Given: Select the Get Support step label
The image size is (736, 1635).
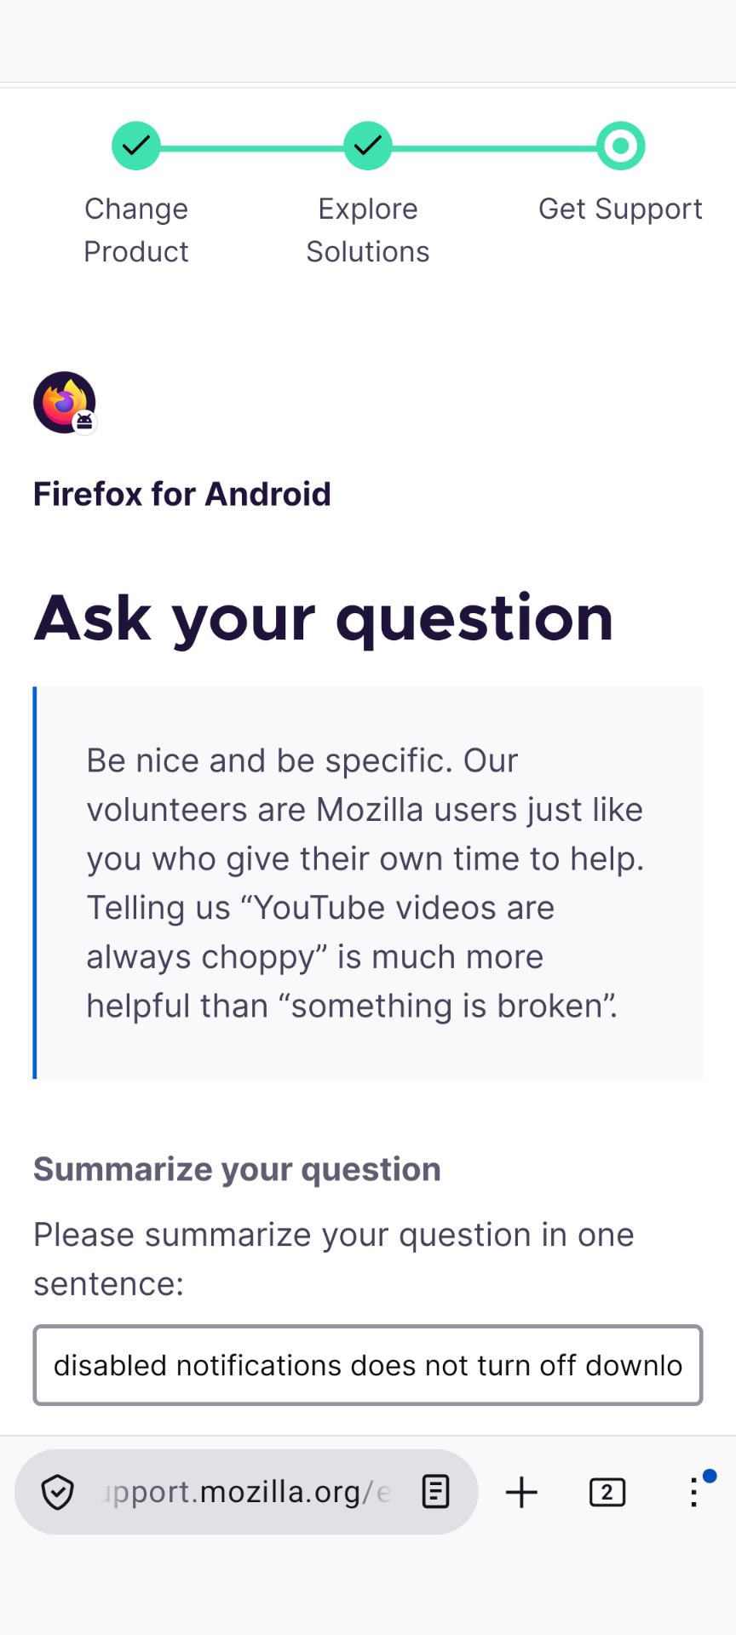Looking at the screenshot, I should [620, 209].
